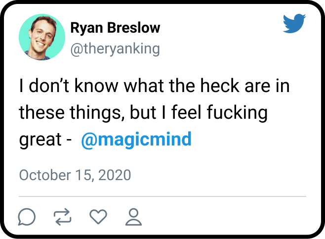Open the Ryan Breslow display name
This screenshot has height=239, width=325.
pyautogui.click(x=115, y=28)
